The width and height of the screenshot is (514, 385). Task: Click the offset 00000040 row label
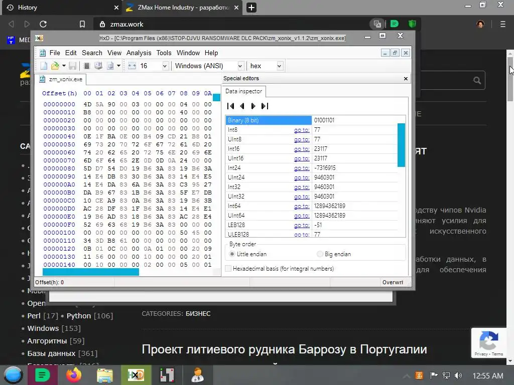click(59, 136)
